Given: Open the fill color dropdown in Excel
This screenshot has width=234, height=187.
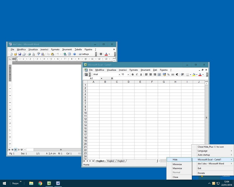Looking at the screenshot, I should tap(197, 75).
